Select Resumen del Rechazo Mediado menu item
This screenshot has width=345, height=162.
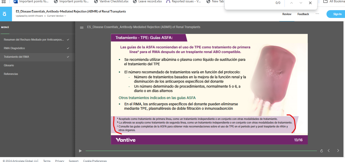tap(37, 40)
